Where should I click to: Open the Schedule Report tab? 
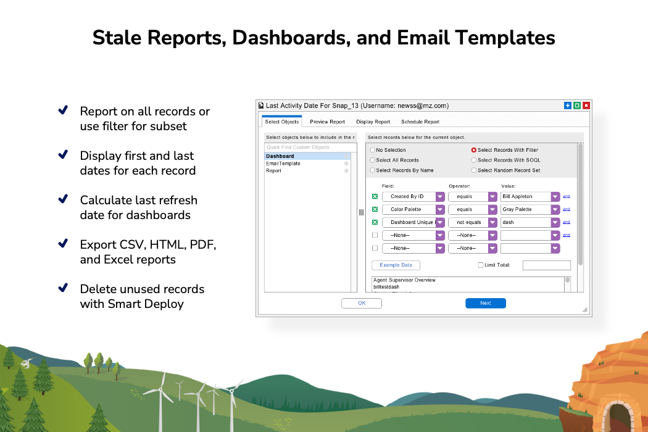pos(420,122)
